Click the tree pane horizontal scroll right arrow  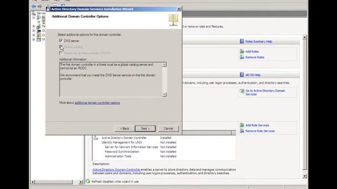pos(81,182)
